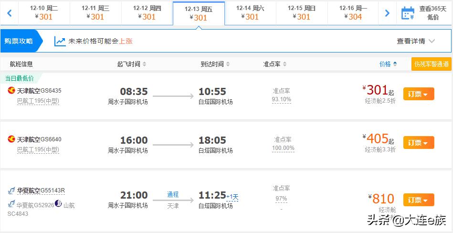453x233 pixels.
Task: Click the 08:35 departure time
Action: (x=134, y=92)
